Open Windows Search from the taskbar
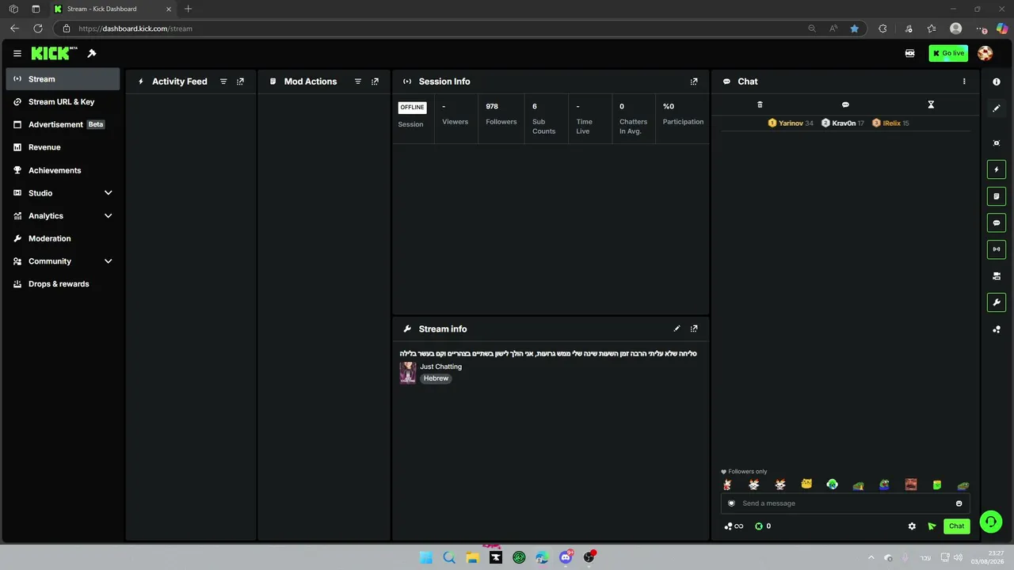 pyautogui.click(x=449, y=557)
